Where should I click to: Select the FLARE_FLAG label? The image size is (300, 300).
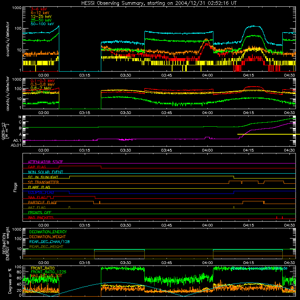[x=39, y=187]
